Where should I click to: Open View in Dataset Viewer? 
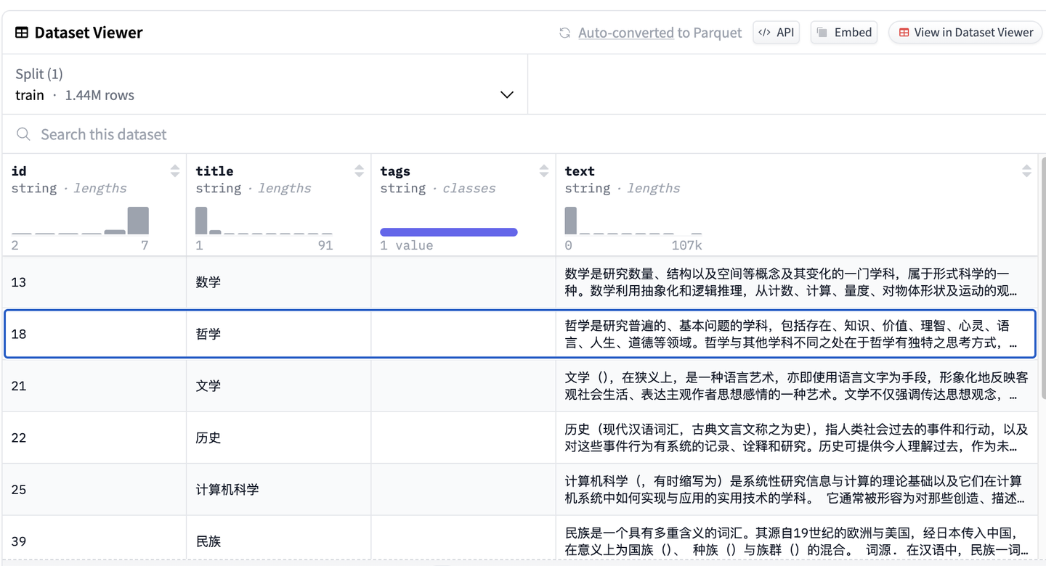965,33
